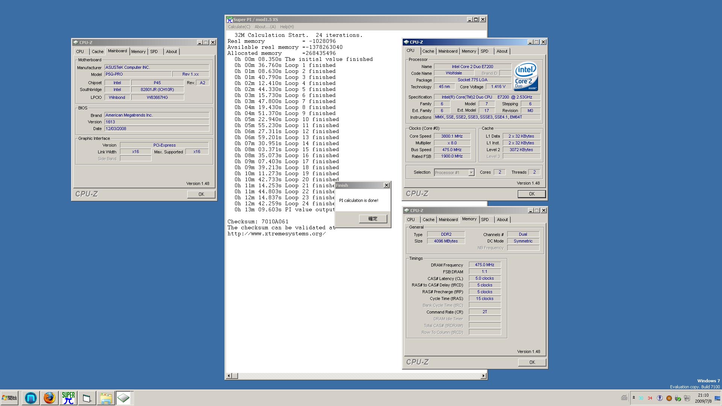Select the BIOS date '12/03/2008'
This screenshot has height=406, width=722.
tap(157, 129)
